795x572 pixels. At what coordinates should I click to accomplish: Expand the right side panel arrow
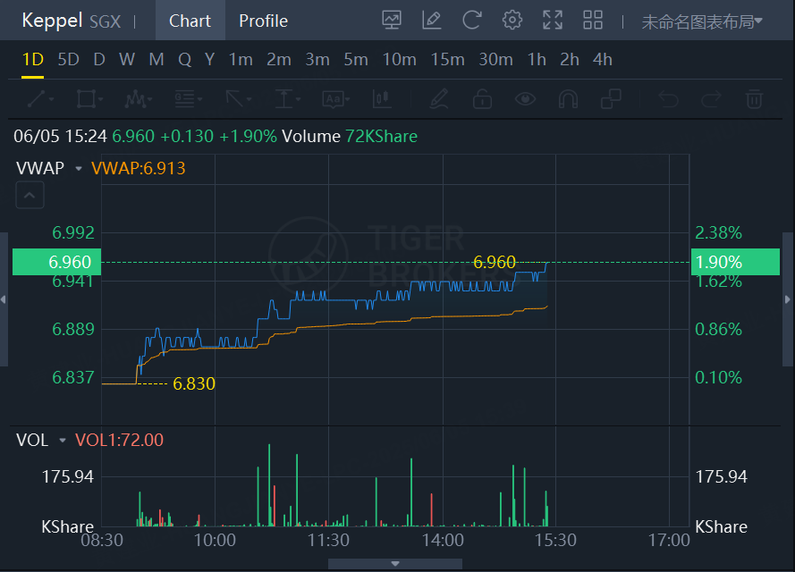tap(787, 299)
